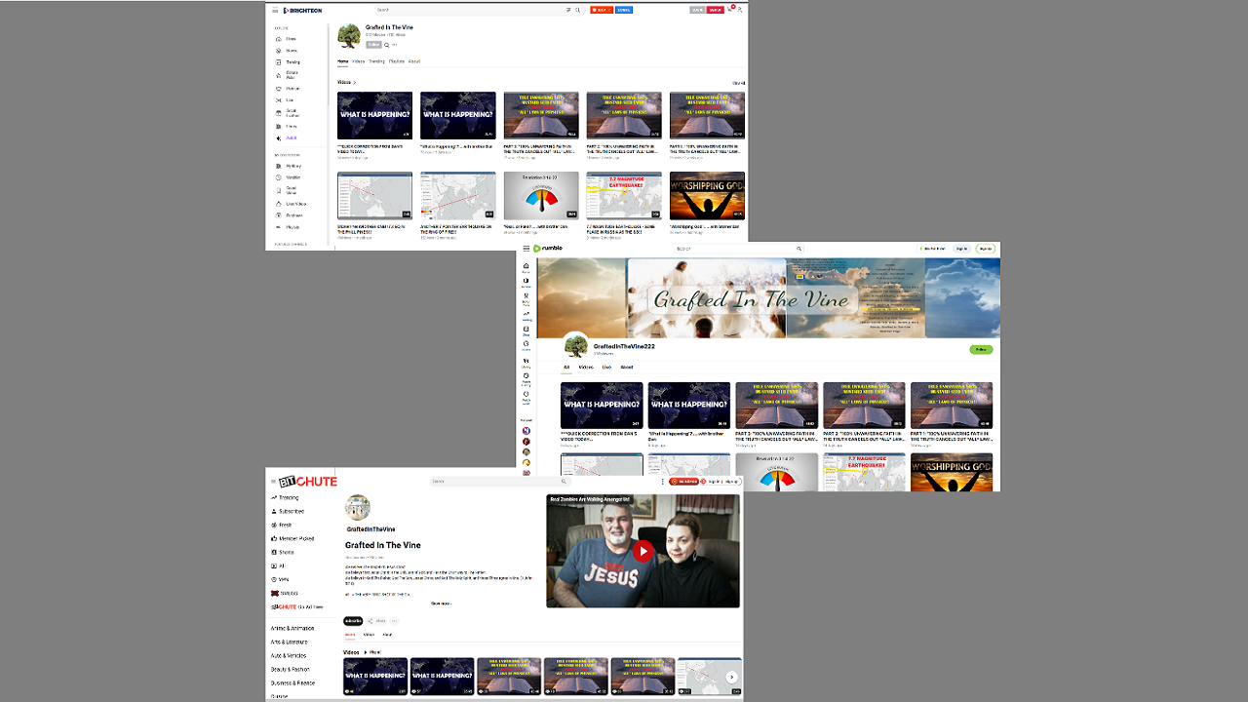The width and height of the screenshot is (1248, 702).
Task: Open Business & Finance category in BitChute
Action: tap(292, 682)
